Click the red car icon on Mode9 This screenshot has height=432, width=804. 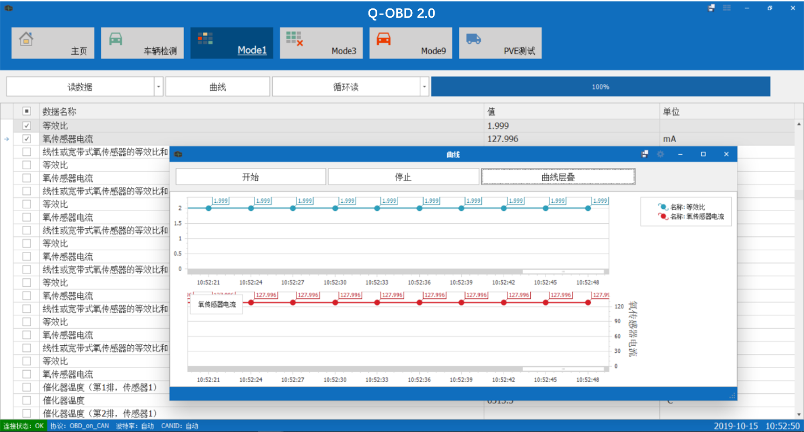(x=384, y=39)
